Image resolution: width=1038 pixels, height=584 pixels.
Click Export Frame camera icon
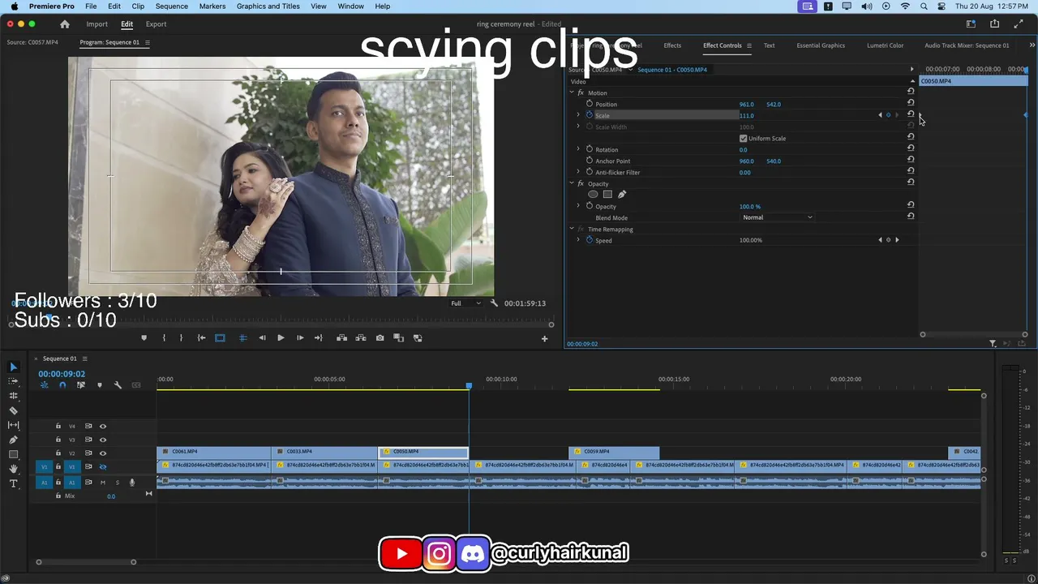coord(380,338)
